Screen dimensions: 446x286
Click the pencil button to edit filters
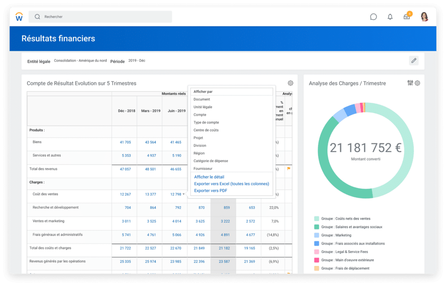click(x=414, y=60)
